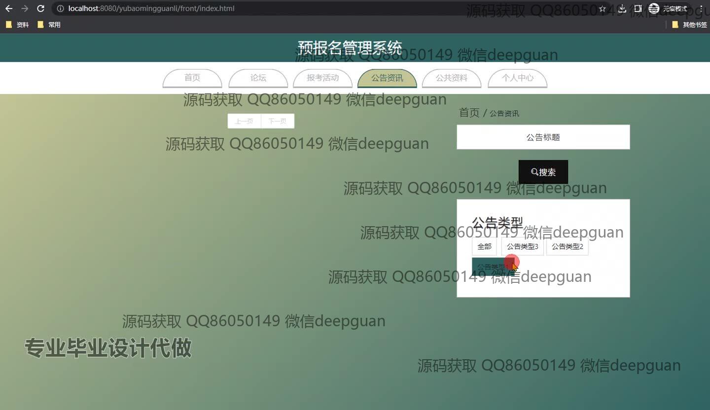Open the browser downloads icon
This screenshot has height=410, width=710.
point(622,8)
